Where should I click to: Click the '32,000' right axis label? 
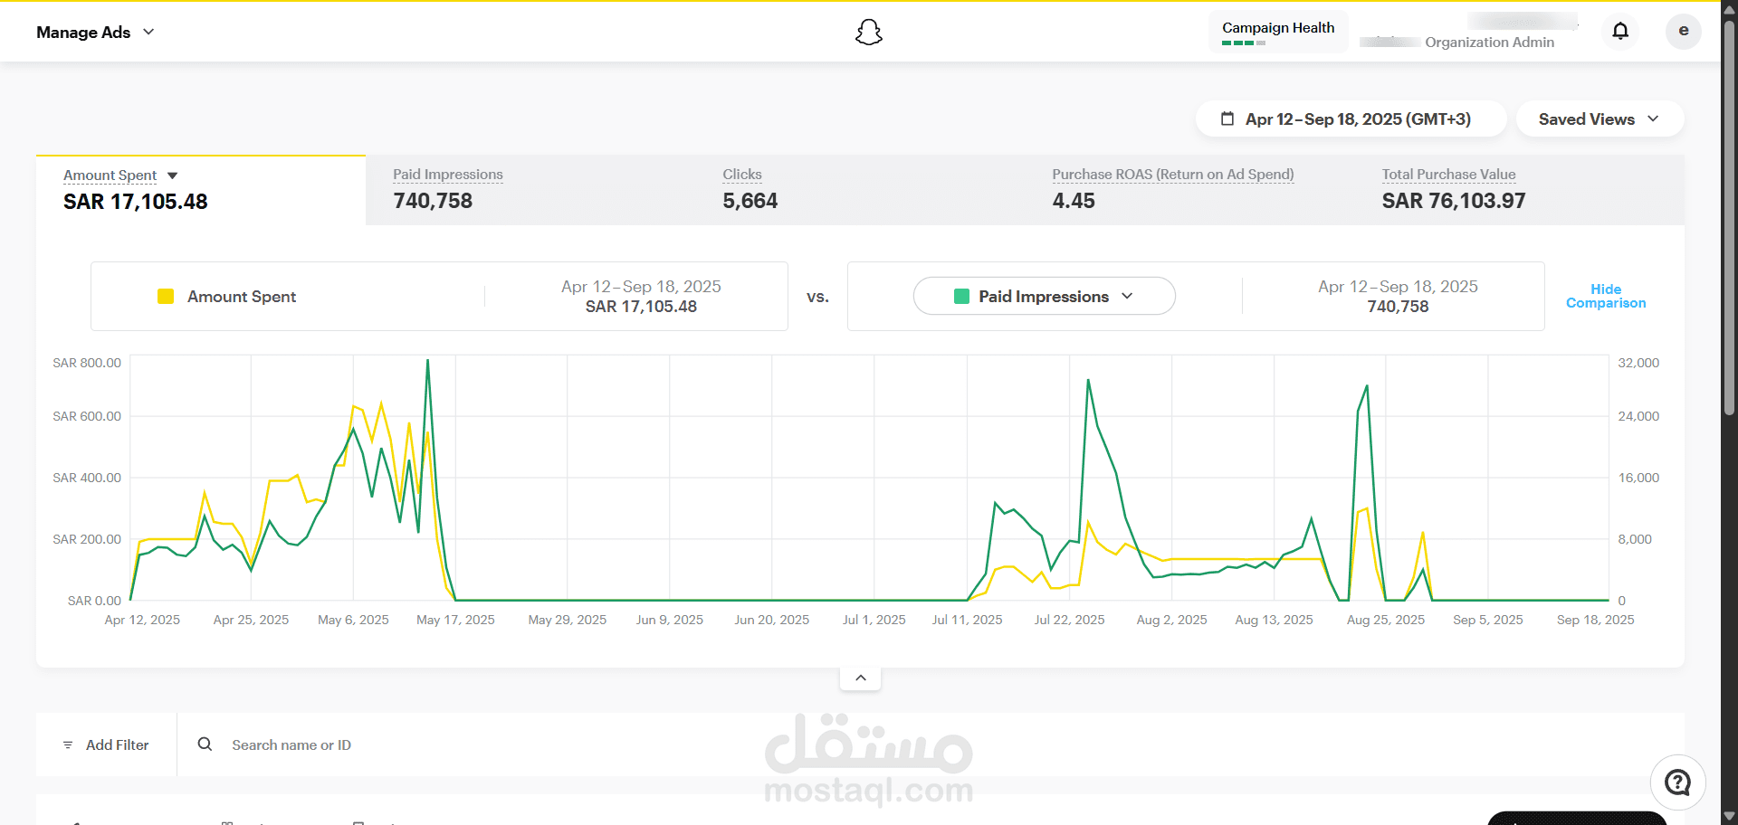pyautogui.click(x=1638, y=363)
